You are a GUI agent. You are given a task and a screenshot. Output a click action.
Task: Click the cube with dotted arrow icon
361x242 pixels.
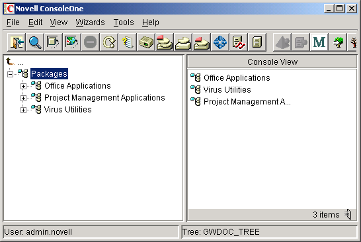point(54,42)
